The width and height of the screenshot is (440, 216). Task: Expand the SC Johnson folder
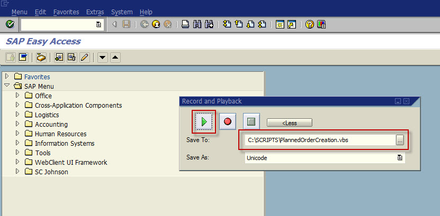[x=17, y=171]
